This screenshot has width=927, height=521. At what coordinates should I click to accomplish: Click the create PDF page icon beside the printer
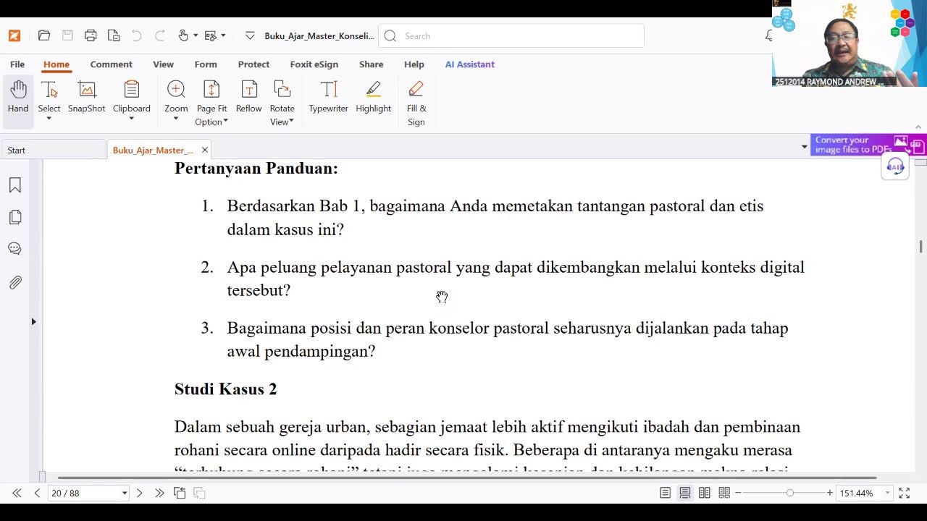114,35
